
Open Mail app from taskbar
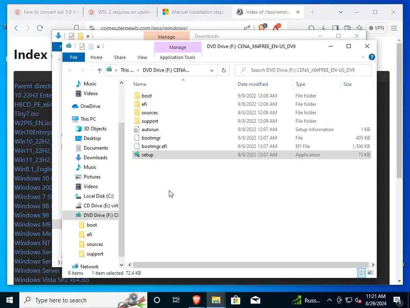pyautogui.click(x=255, y=300)
